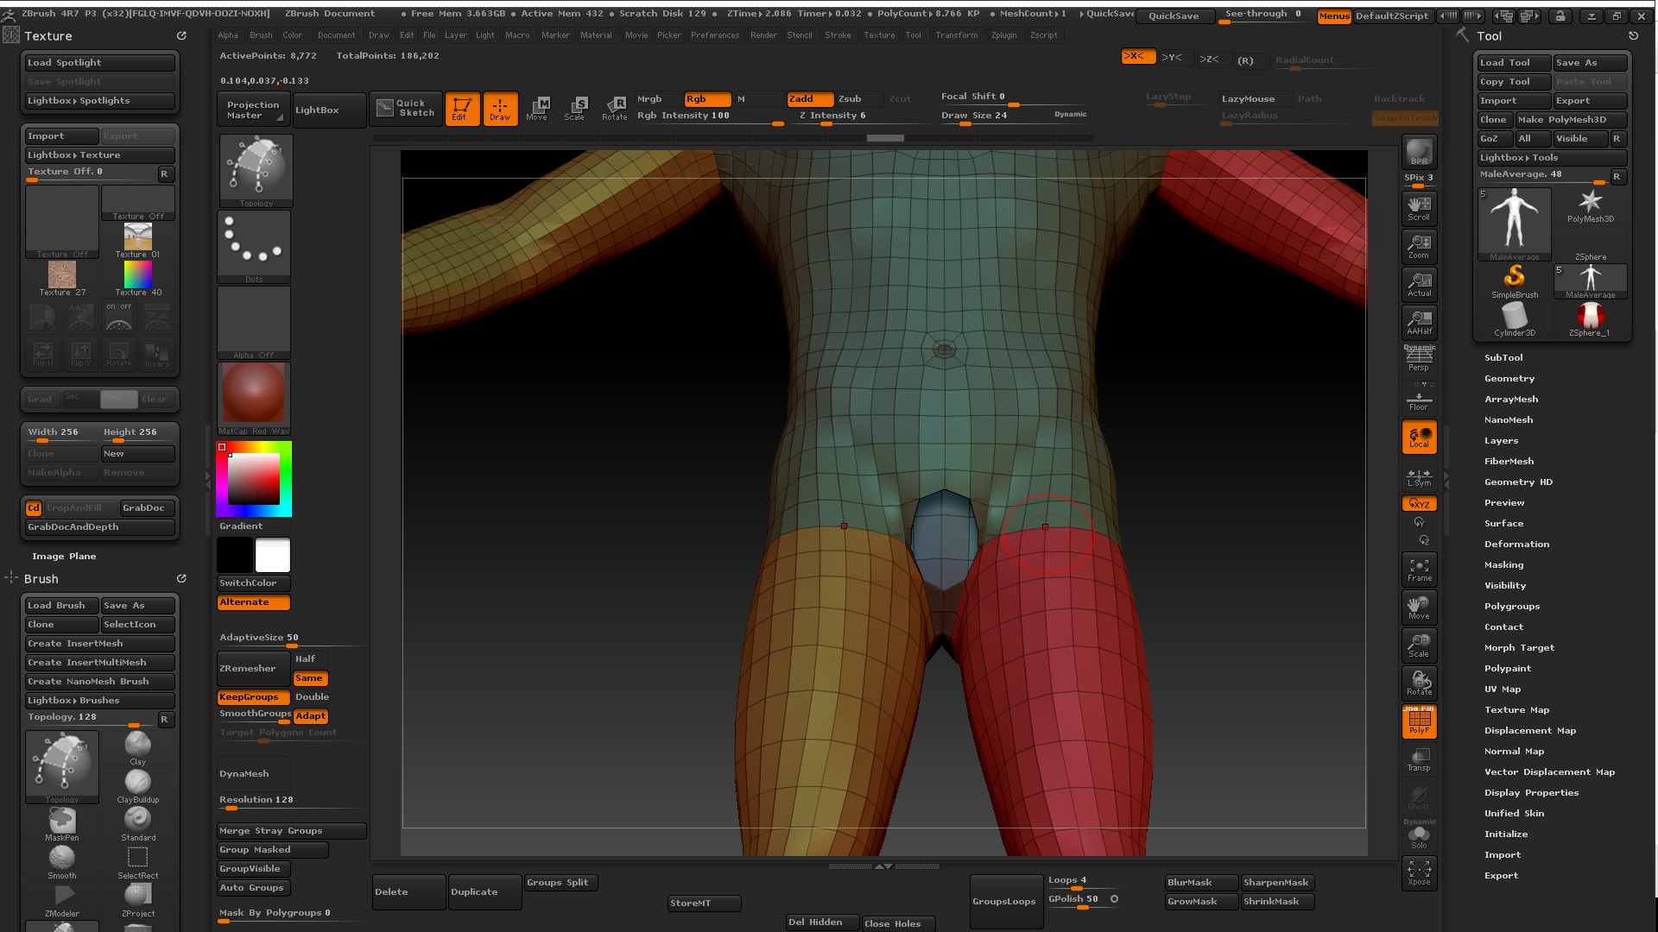This screenshot has width=1658, height=932.
Task: Expand the Polygroups subpalette
Action: (1511, 606)
